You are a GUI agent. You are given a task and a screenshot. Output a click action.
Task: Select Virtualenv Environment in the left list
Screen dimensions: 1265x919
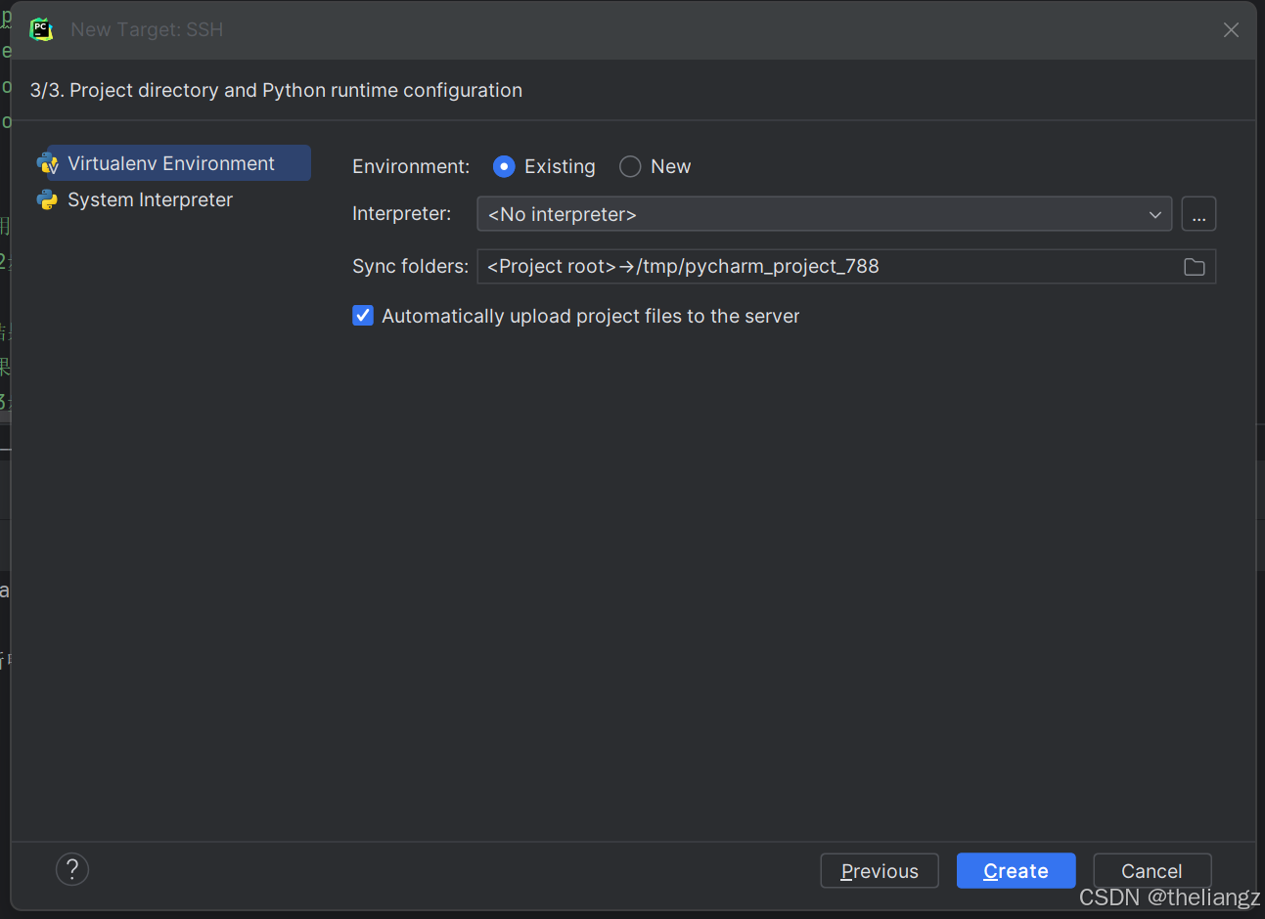pyautogui.click(x=171, y=163)
